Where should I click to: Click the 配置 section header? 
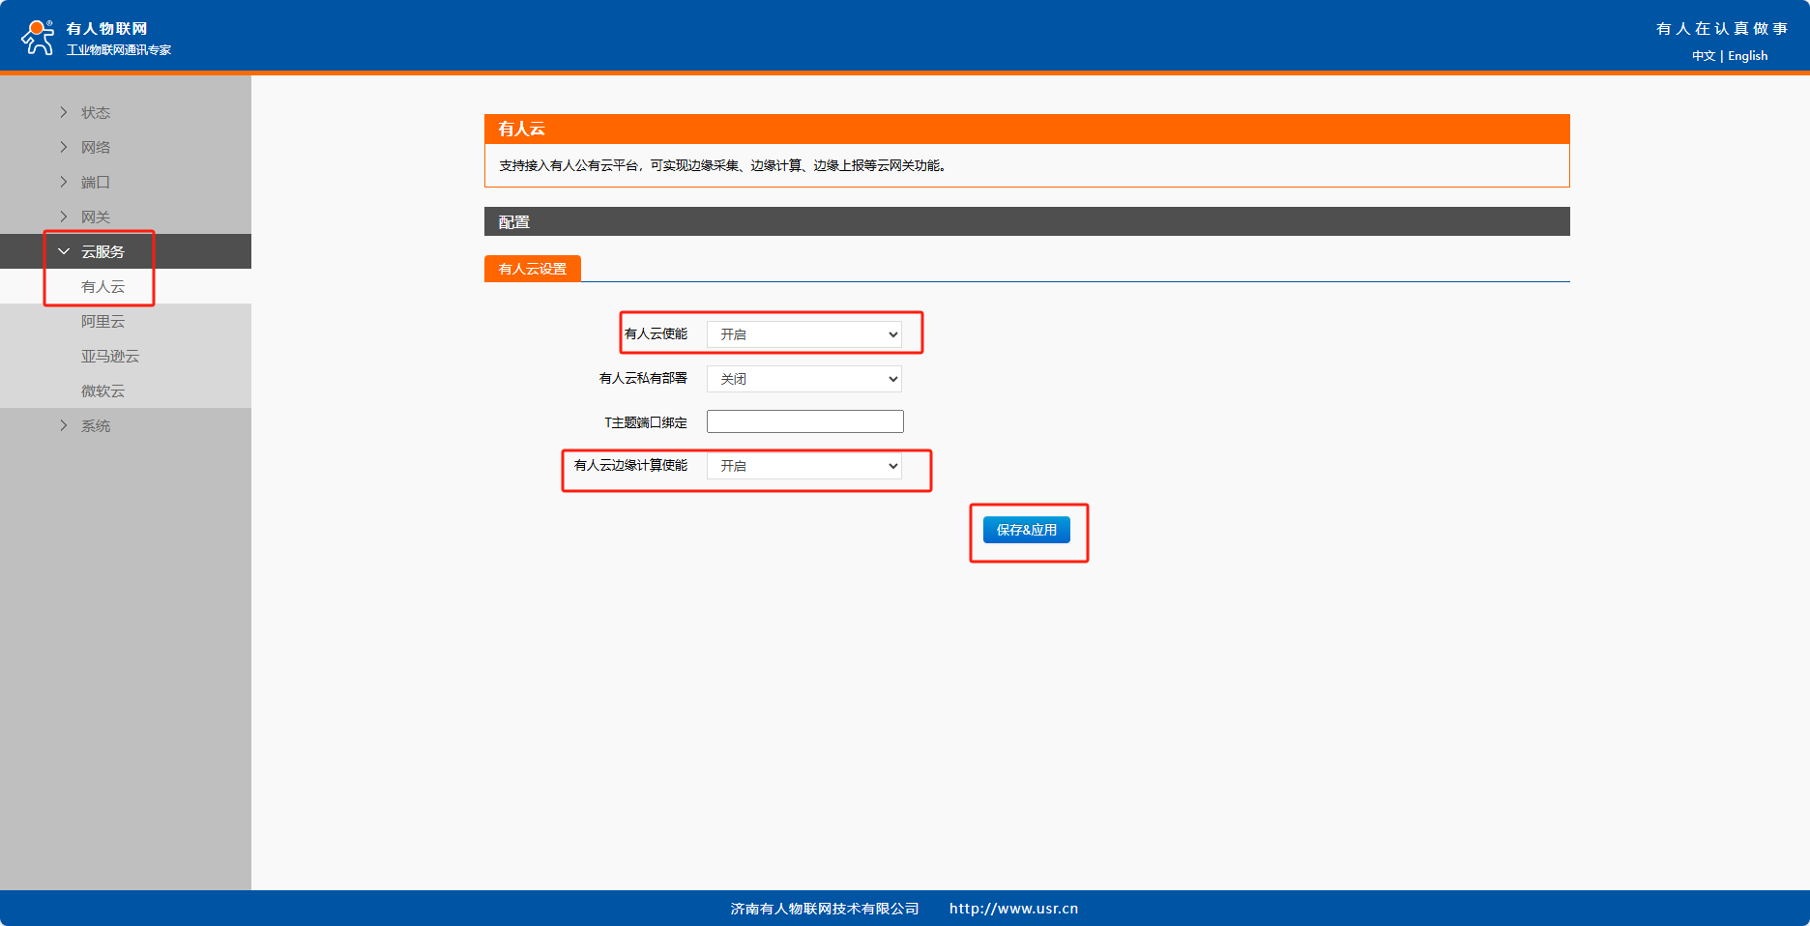tap(1027, 221)
